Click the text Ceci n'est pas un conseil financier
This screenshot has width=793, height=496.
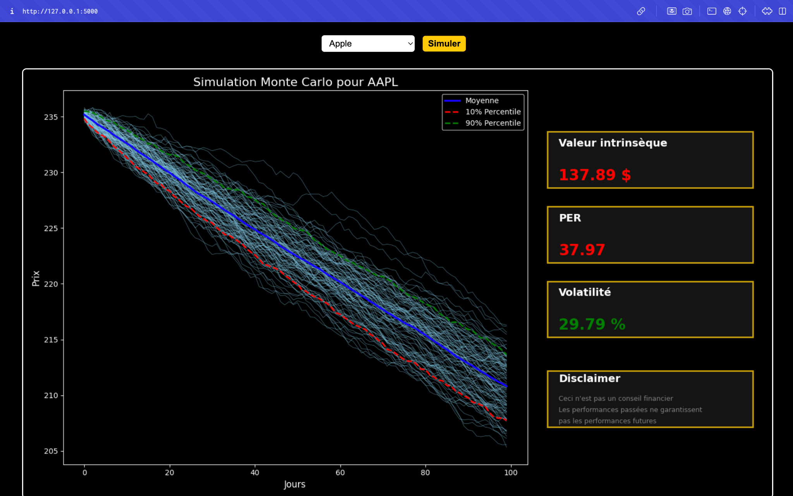616,398
